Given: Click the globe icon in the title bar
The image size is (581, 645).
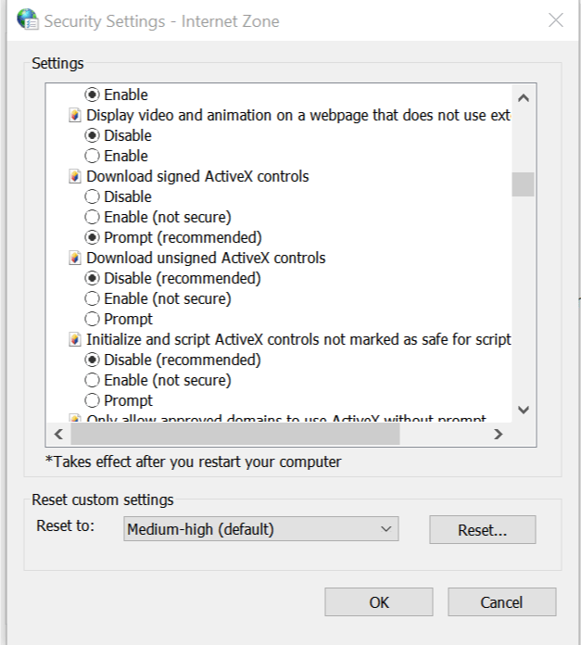Looking at the screenshot, I should [x=28, y=19].
